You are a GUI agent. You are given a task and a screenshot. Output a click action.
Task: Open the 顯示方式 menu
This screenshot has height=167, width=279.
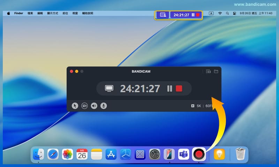tap(53, 13)
